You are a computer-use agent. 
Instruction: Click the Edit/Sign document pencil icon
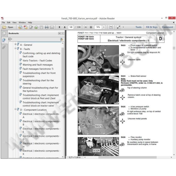(31, 27)
